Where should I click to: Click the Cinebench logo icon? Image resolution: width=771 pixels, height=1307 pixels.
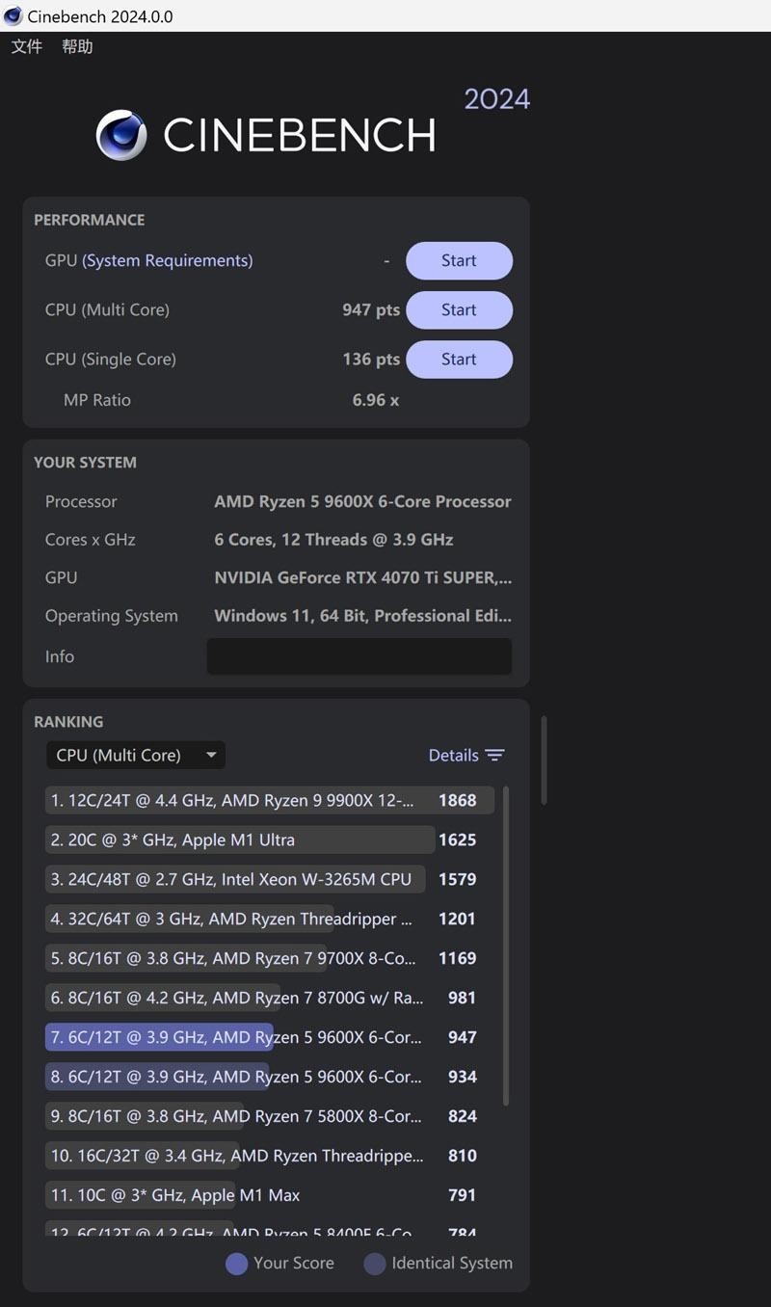pyautogui.click(x=120, y=135)
